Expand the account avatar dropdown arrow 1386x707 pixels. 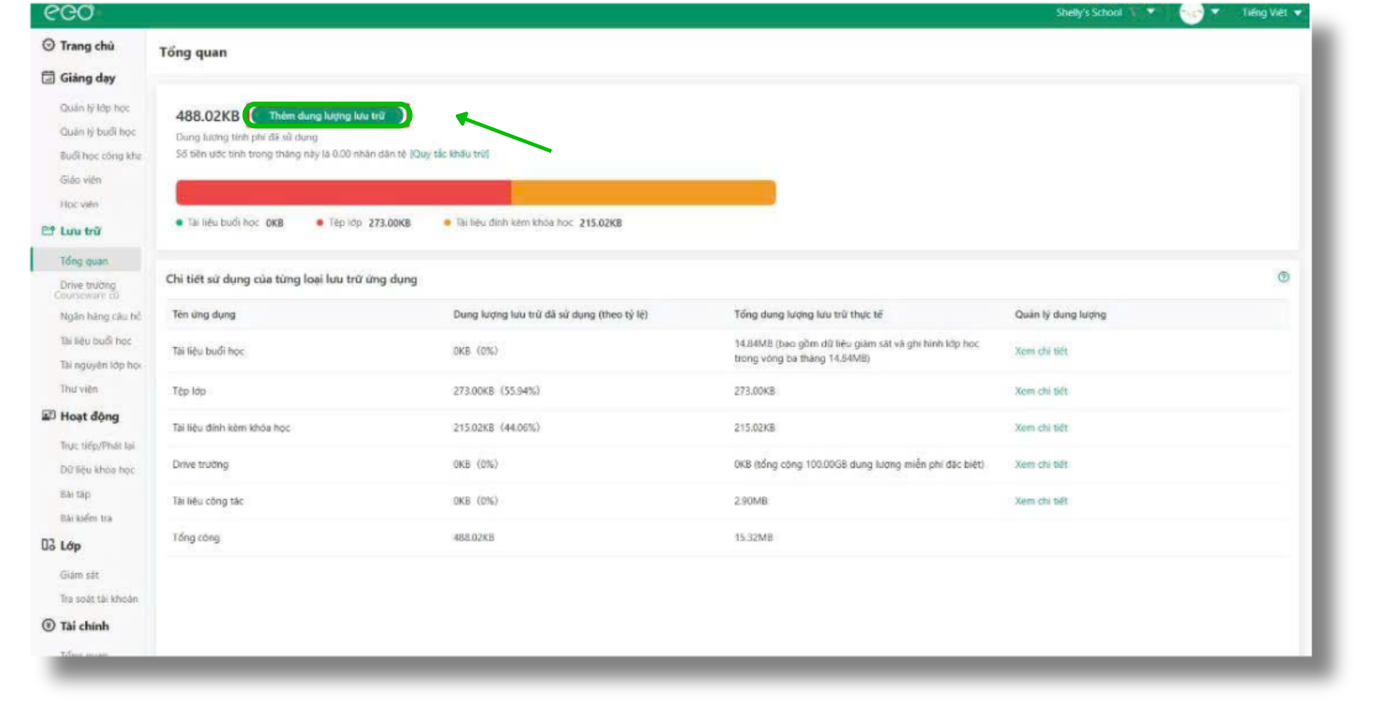pyautogui.click(x=1215, y=12)
